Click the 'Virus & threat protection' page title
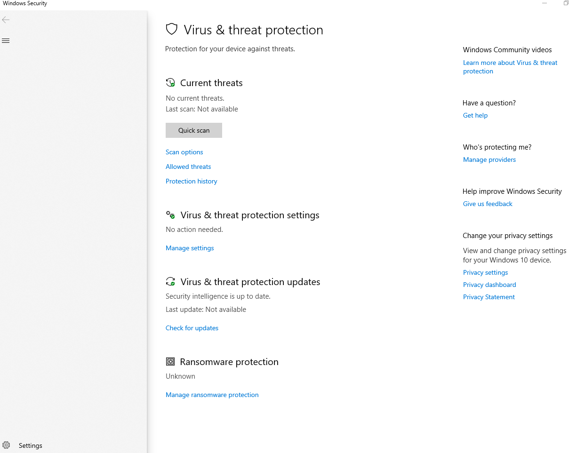Viewport: 569px width, 453px height. (253, 30)
